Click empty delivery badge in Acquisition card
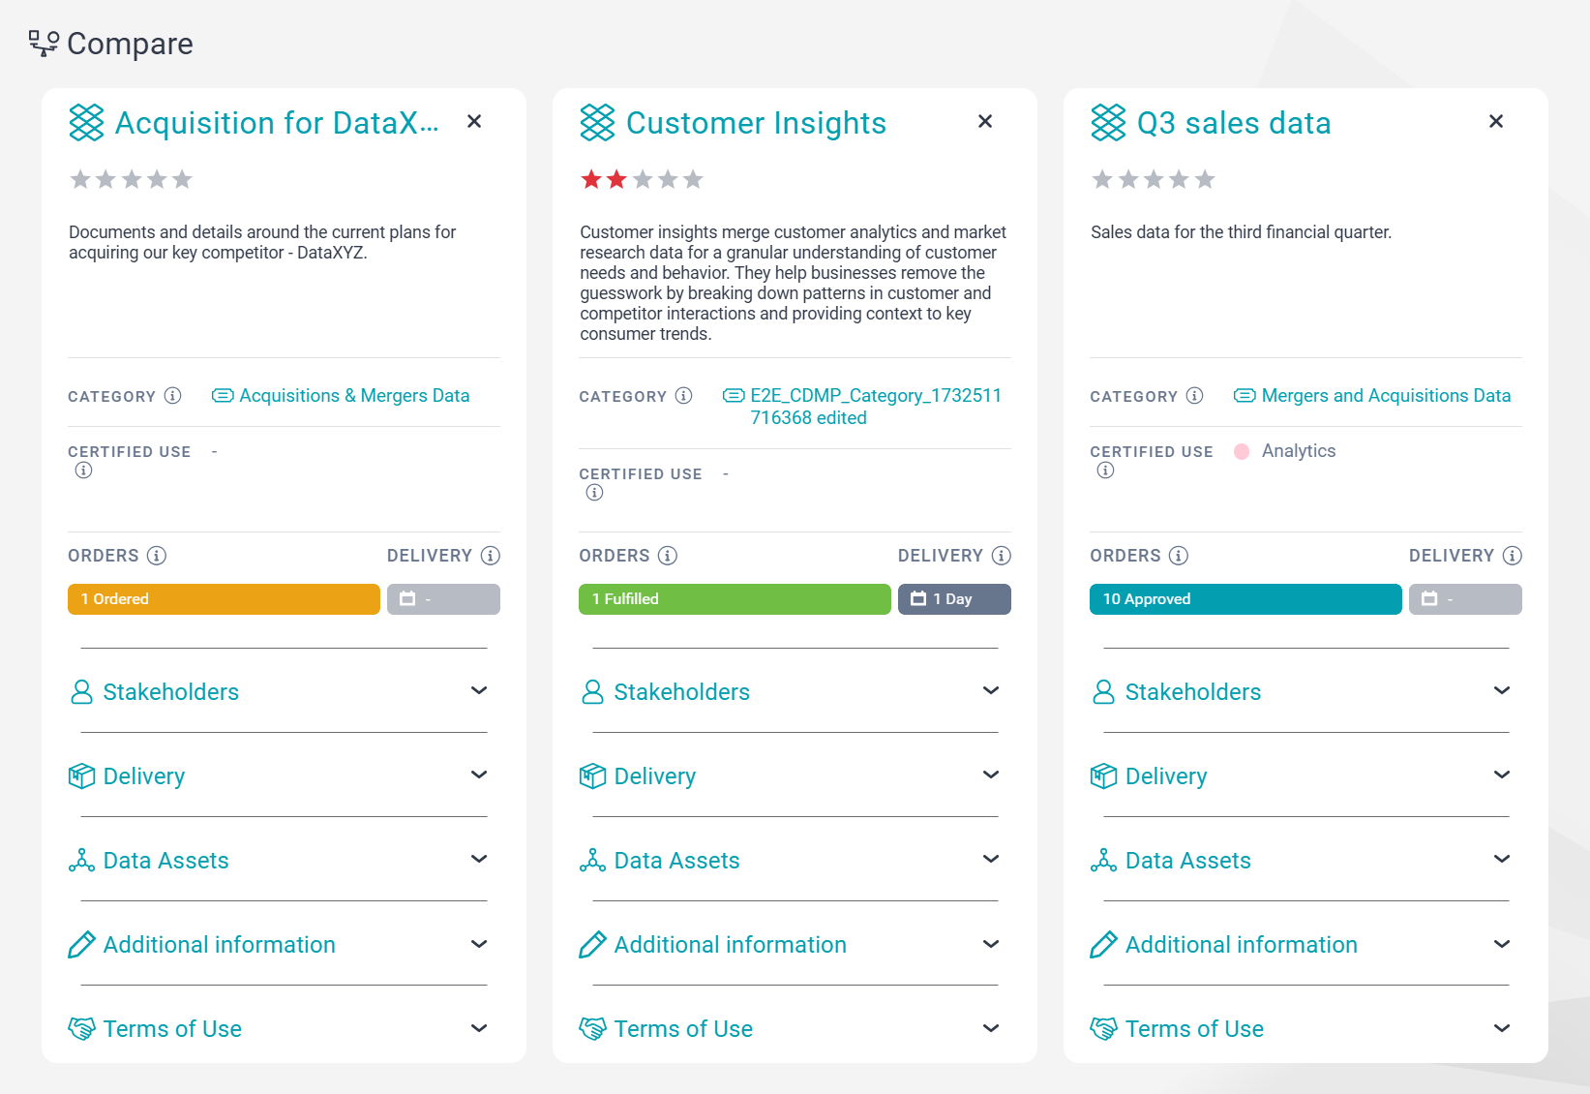Image resolution: width=1590 pixels, height=1094 pixels. (443, 599)
